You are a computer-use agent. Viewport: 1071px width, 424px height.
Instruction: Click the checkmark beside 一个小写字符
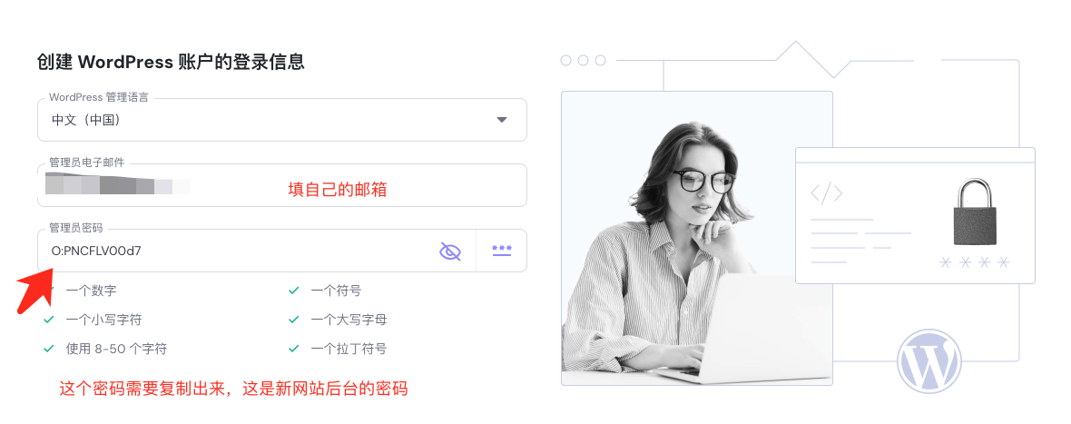(48, 320)
